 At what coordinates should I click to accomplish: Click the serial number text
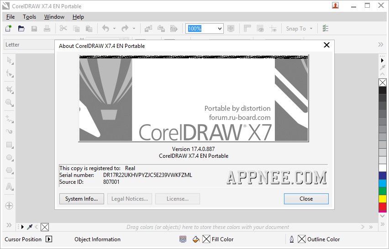(x=147, y=175)
